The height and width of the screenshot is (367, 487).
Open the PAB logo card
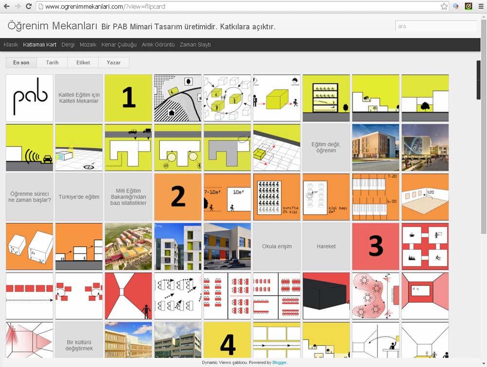click(29, 98)
